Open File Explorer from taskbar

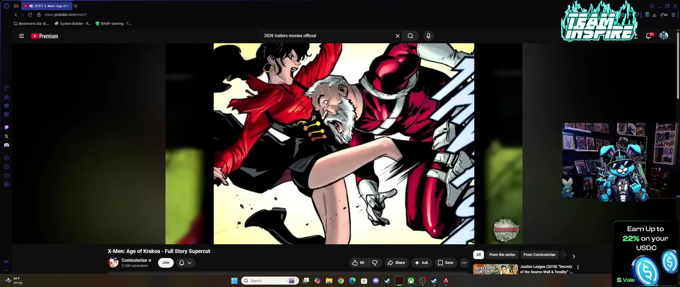(x=329, y=281)
